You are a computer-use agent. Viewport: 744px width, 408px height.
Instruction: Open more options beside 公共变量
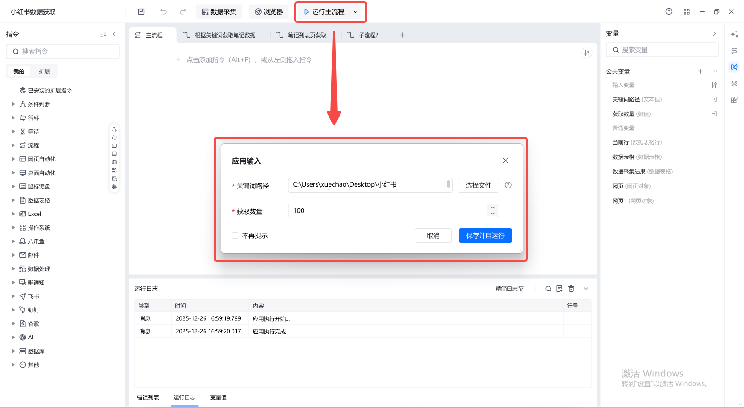[714, 71]
